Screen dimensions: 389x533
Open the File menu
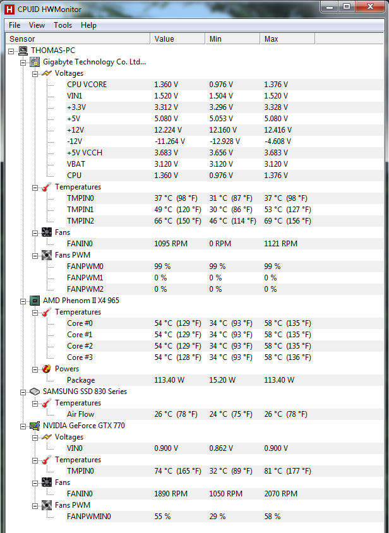point(15,25)
